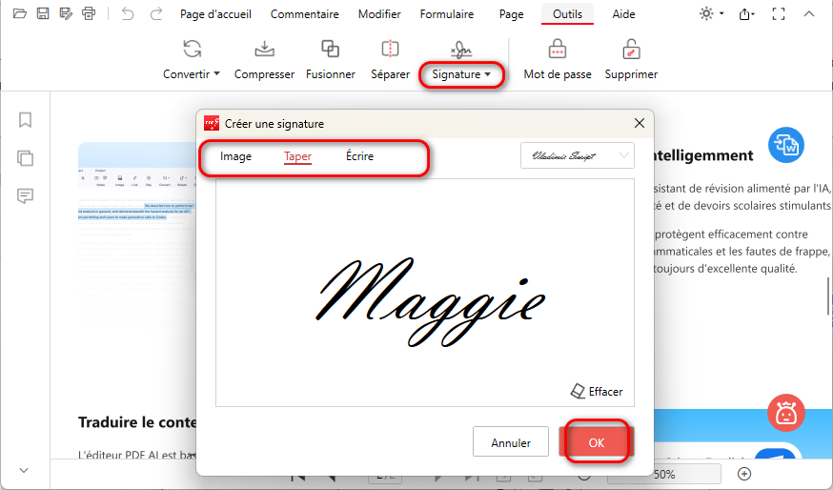Screen dimensions: 833x490
Task: Open the red AI robot assistant icon
Action: tap(785, 413)
